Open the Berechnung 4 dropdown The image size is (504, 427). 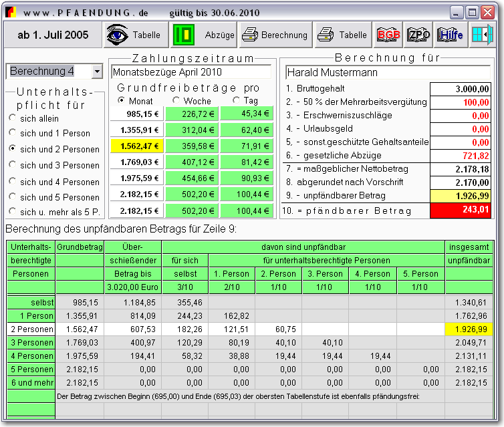point(97,72)
